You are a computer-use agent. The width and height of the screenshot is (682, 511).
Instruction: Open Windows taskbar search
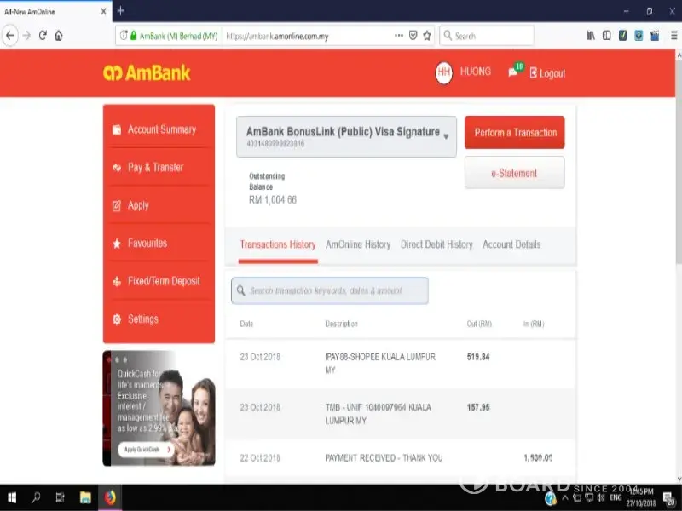(x=36, y=497)
